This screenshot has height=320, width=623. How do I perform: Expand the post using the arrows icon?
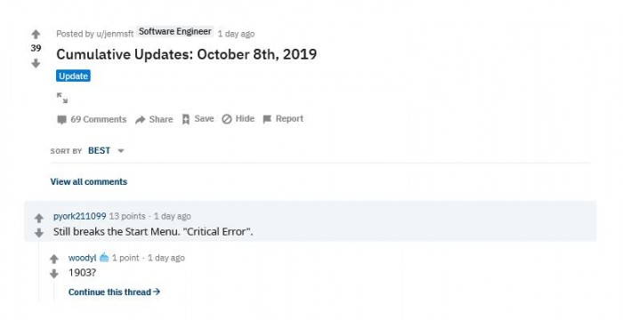pos(62,98)
